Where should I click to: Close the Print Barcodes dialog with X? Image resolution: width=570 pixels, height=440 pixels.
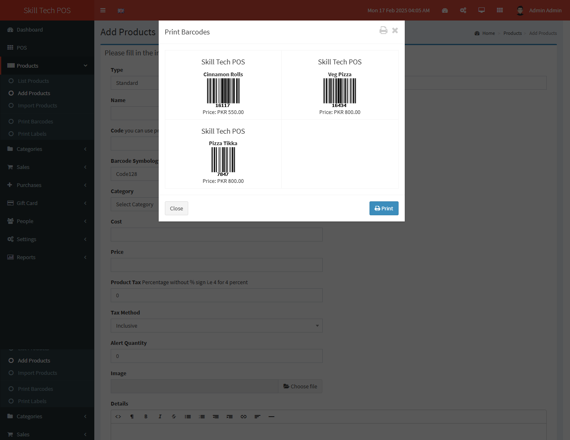[395, 30]
